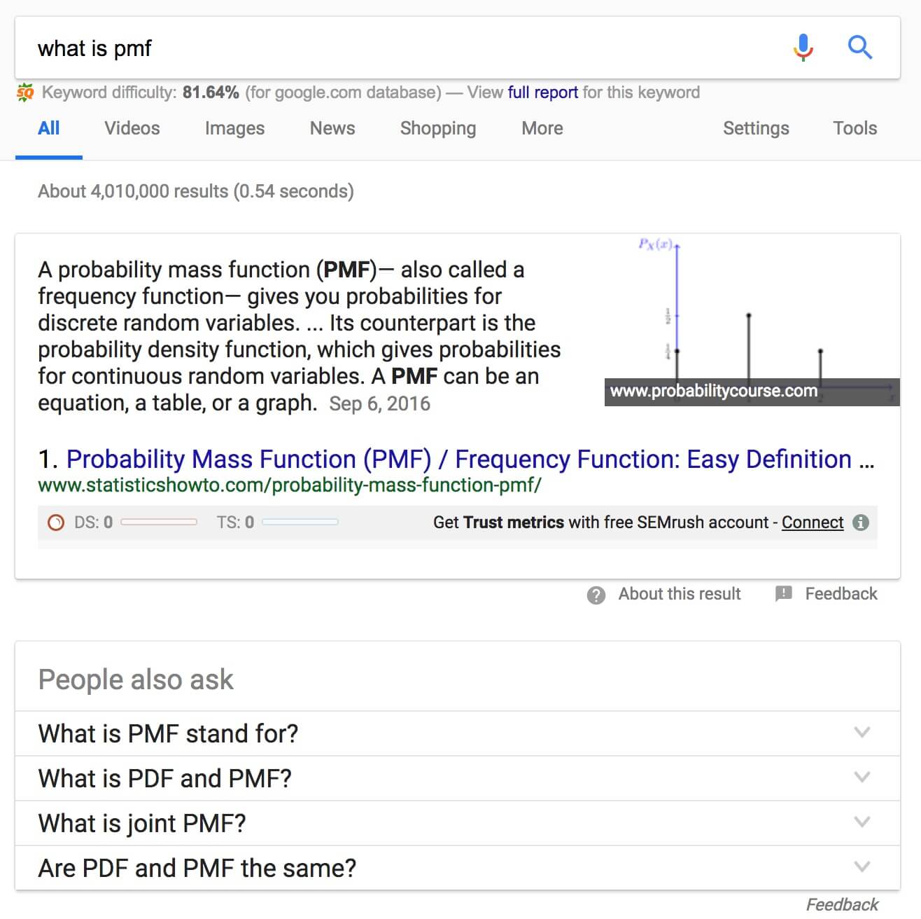Viewport: 921px width, 919px height.
Task: Open the More search categories menu
Action: [542, 128]
